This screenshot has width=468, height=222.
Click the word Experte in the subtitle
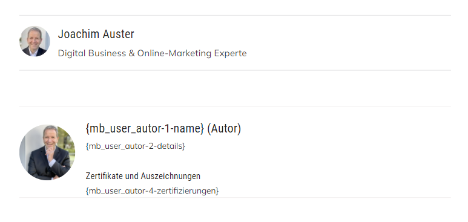231,53
